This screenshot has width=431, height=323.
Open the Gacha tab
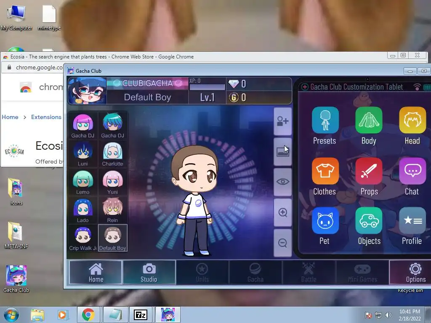pyautogui.click(x=255, y=272)
